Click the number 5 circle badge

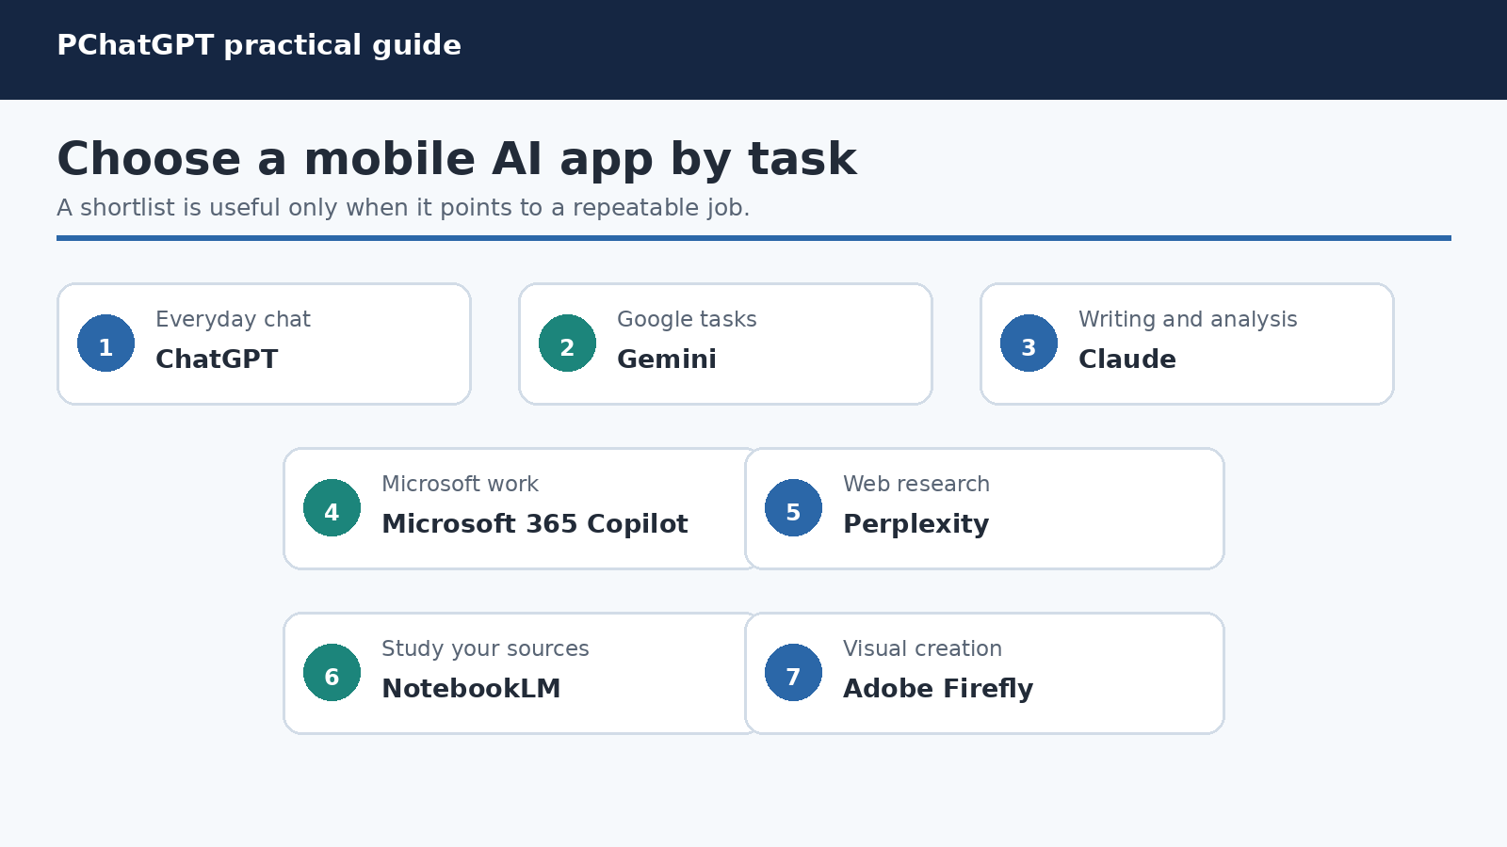tap(793, 508)
